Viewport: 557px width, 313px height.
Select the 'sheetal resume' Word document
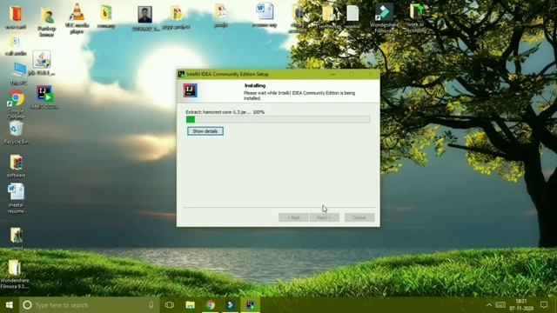click(x=16, y=198)
